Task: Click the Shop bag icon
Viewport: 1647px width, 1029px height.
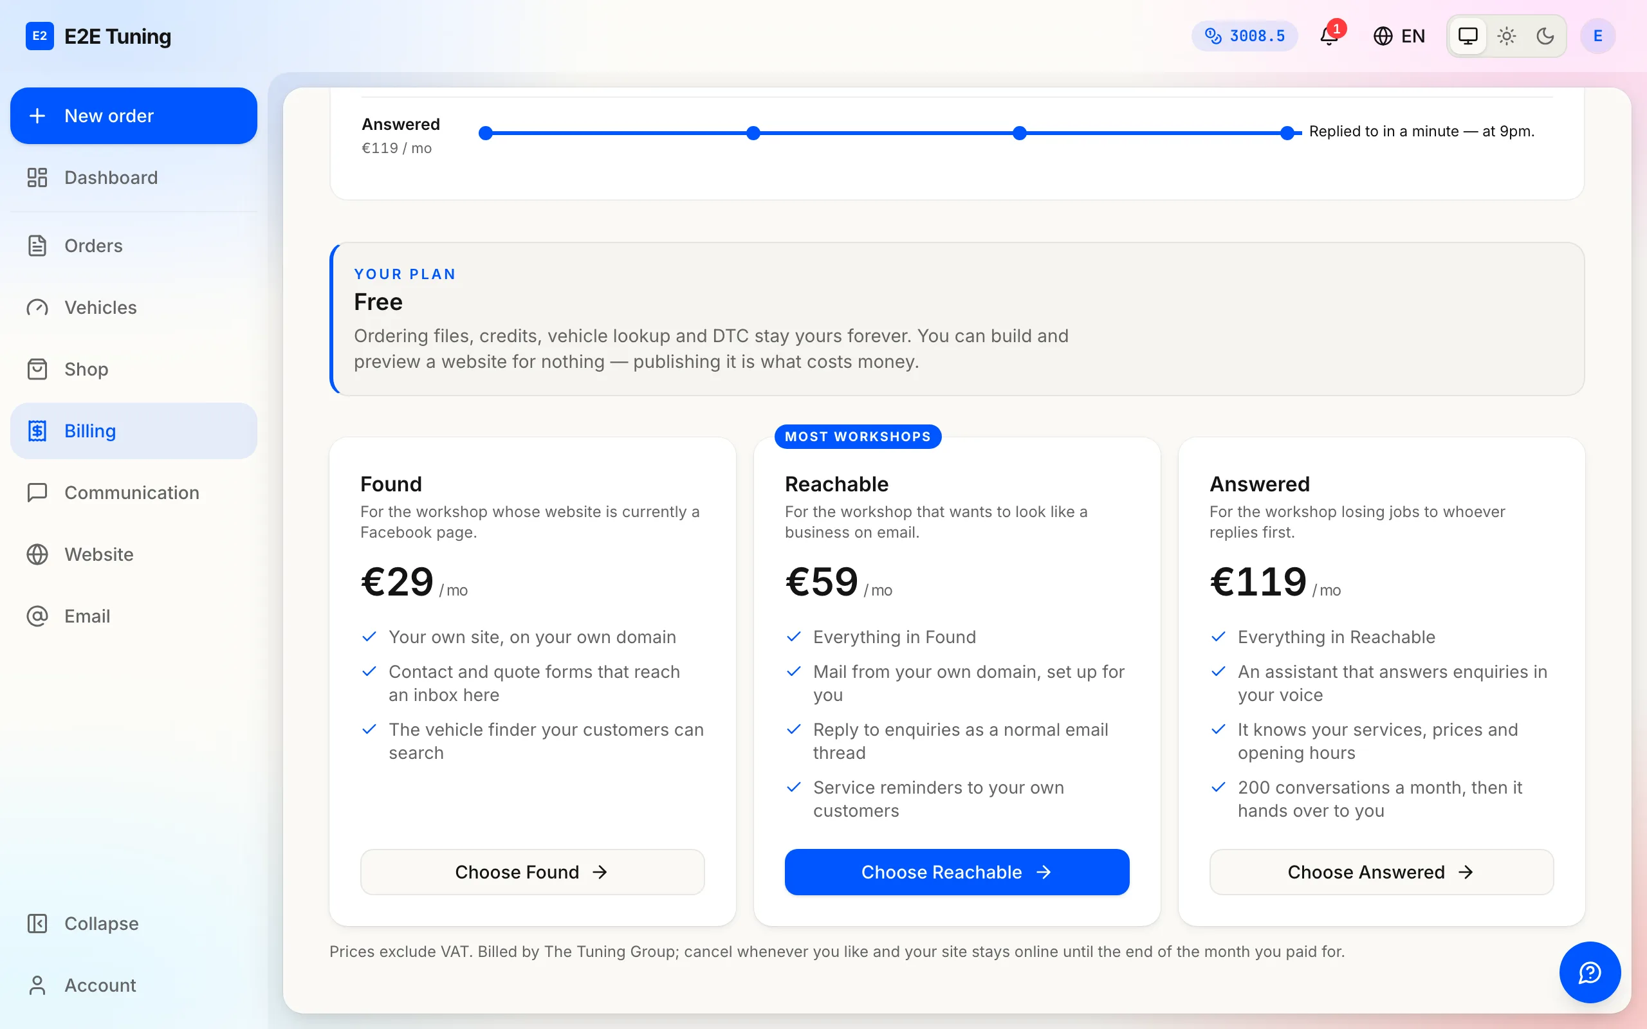Action: click(x=37, y=370)
